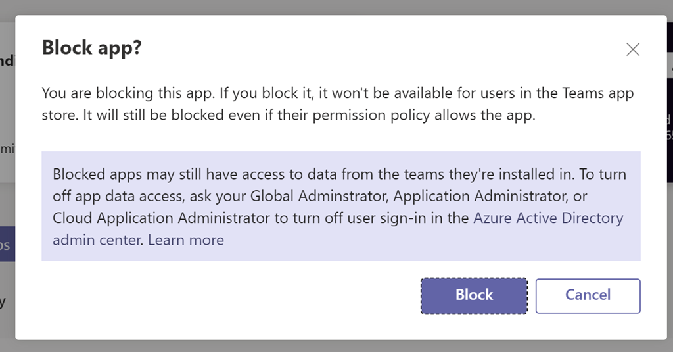The height and width of the screenshot is (352, 673).
Task: Open the Learn more link
Action: [x=186, y=240]
